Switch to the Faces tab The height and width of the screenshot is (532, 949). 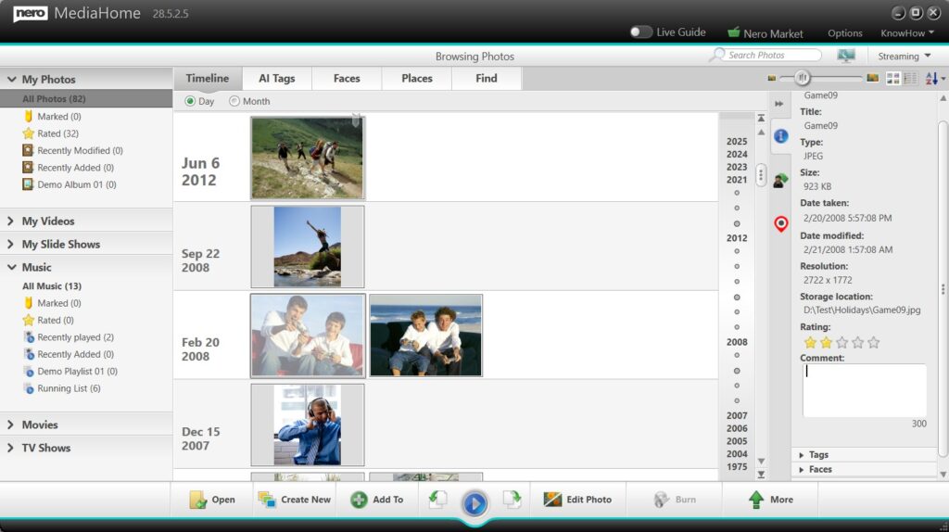tap(347, 79)
